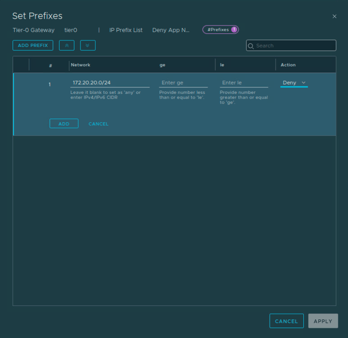Close the Set Prefixes dialog with X
This screenshot has height=338, width=348.
tap(334, 16)
